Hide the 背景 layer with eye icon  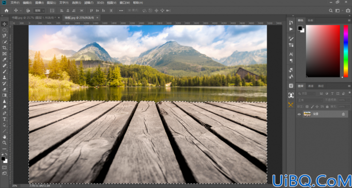(x=299, y=114)
